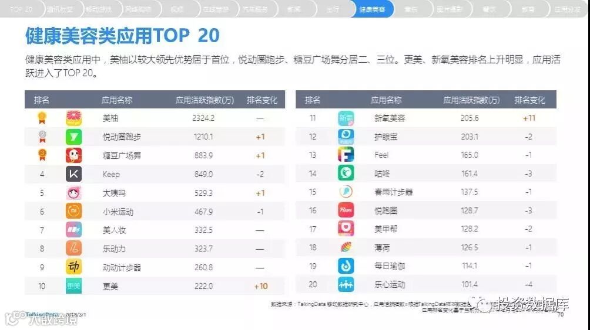
Task: Click the 新氧美容 index value 205.6
Action: [x=470, y=118]
